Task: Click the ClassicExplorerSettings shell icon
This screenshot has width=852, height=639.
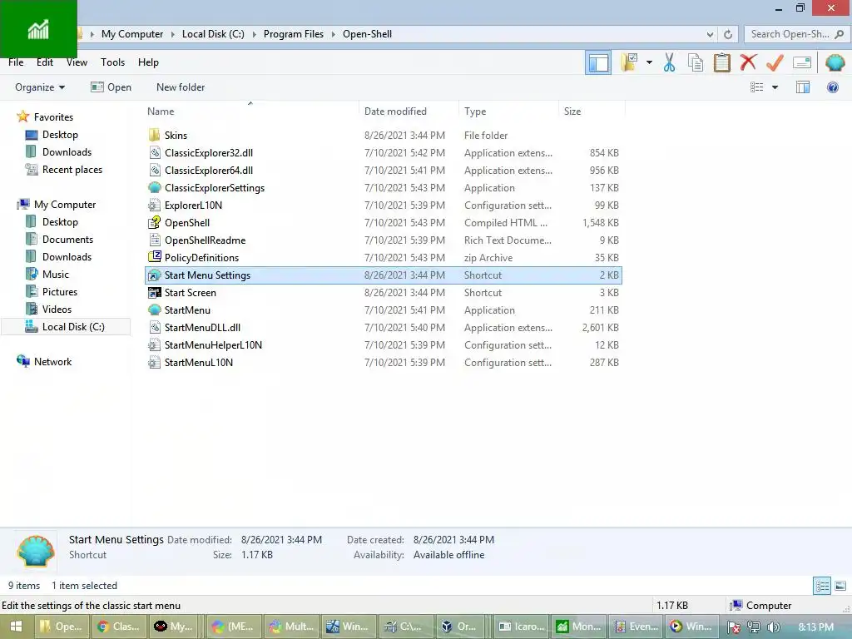Action: pyautogui.click(x=154, y=187)
